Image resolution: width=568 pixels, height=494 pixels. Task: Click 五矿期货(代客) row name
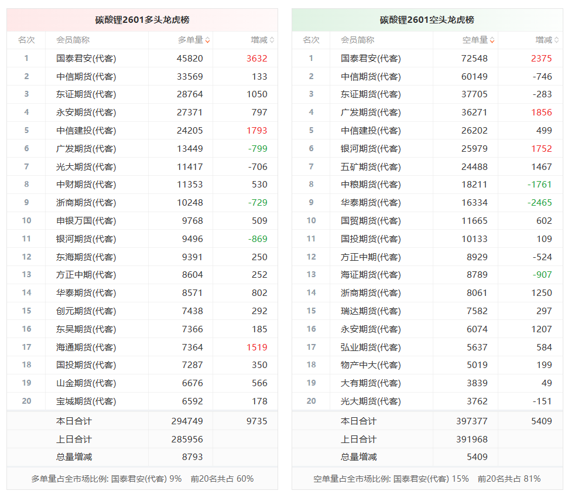371,167
